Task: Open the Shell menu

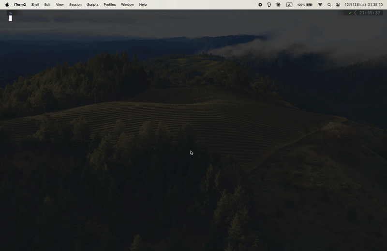Action: pyautogui.click(x=35, y=4)
